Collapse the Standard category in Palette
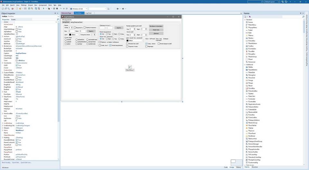 (245, 20)
